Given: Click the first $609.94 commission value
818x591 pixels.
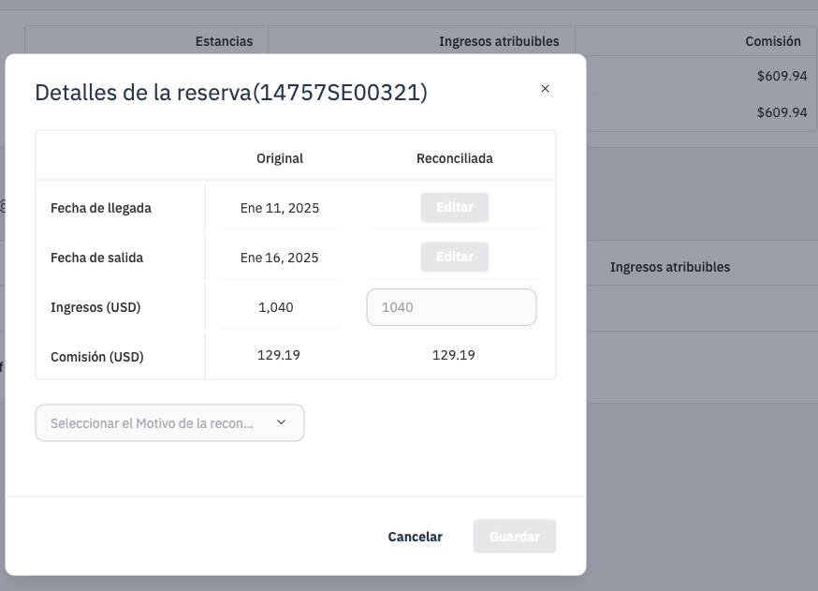Looking at the screenshot, I should (x=782, y=76).
